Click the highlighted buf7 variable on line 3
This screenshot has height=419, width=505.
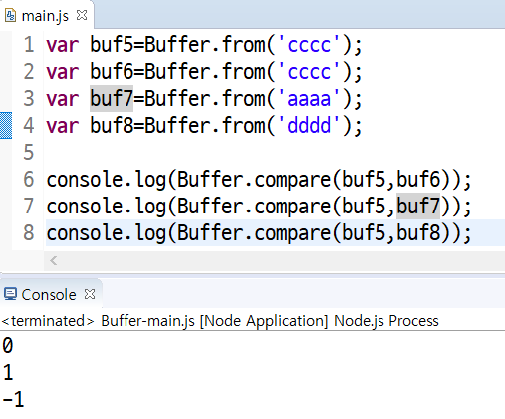pyautogui.click(x=112, y=99)
